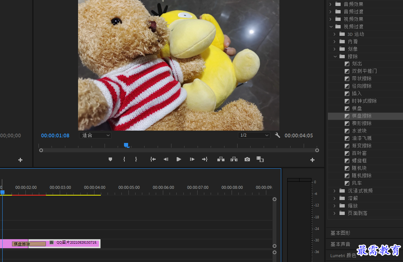Select the 随机块 transition

click(359, 168)
